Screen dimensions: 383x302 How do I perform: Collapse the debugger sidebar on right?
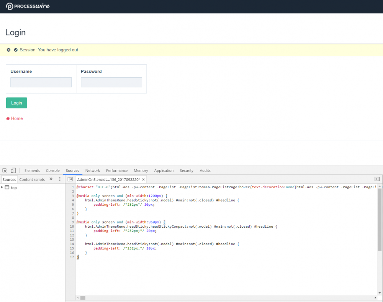pyautogui.click(x=377, y=179)
